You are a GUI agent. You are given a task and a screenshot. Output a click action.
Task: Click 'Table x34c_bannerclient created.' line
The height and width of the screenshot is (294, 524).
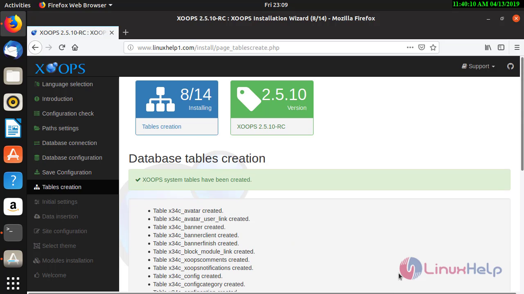tap(196, 235)
